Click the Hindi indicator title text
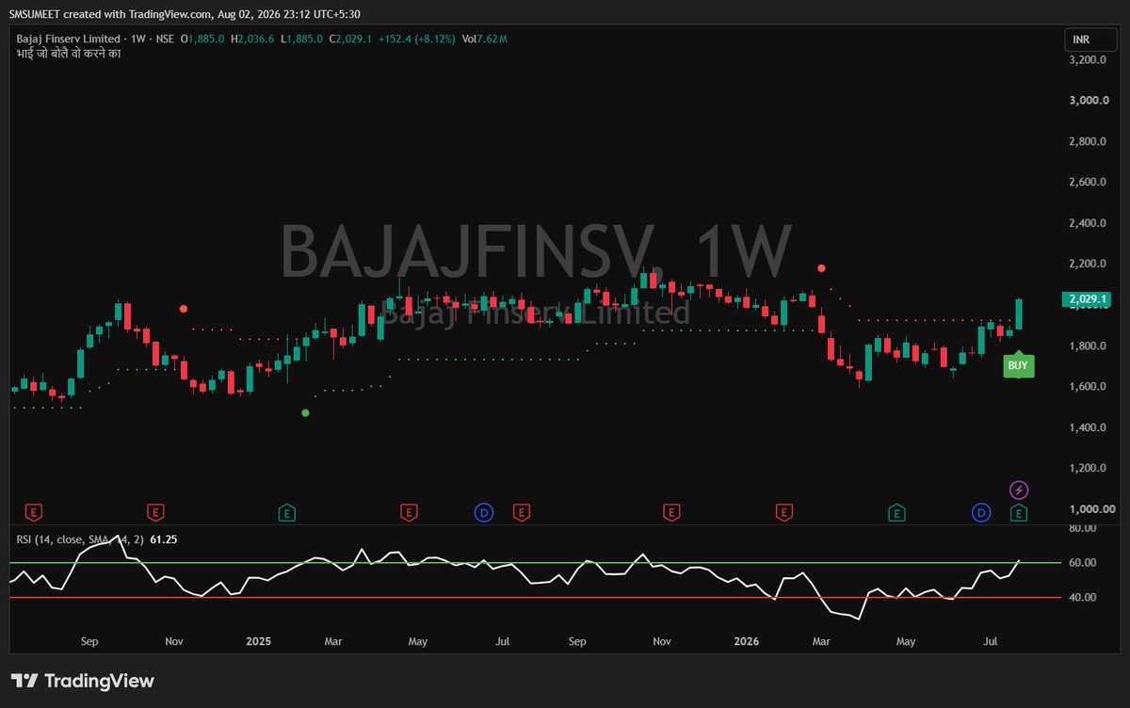This screenshot has width=1130, height=708. coord(69,54)
